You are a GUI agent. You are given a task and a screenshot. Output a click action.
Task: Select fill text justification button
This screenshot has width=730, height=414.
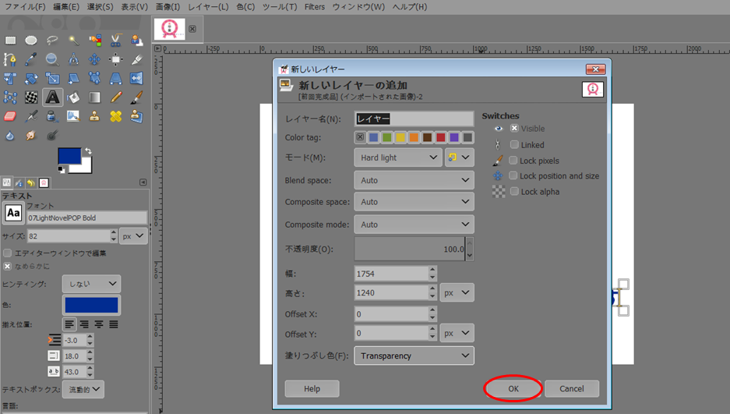pyautogui.click(x=114, y=324)
